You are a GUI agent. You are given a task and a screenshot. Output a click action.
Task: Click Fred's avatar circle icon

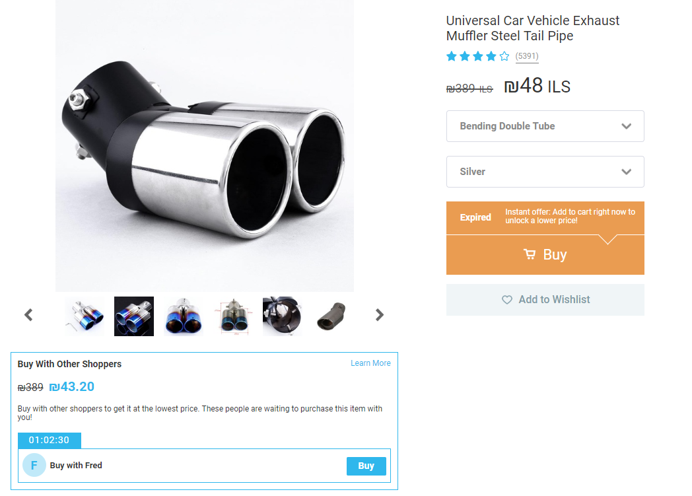[34, 465]
